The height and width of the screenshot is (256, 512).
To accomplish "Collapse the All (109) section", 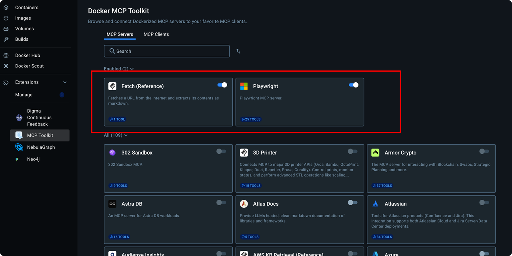I will (x=116, y=135).
